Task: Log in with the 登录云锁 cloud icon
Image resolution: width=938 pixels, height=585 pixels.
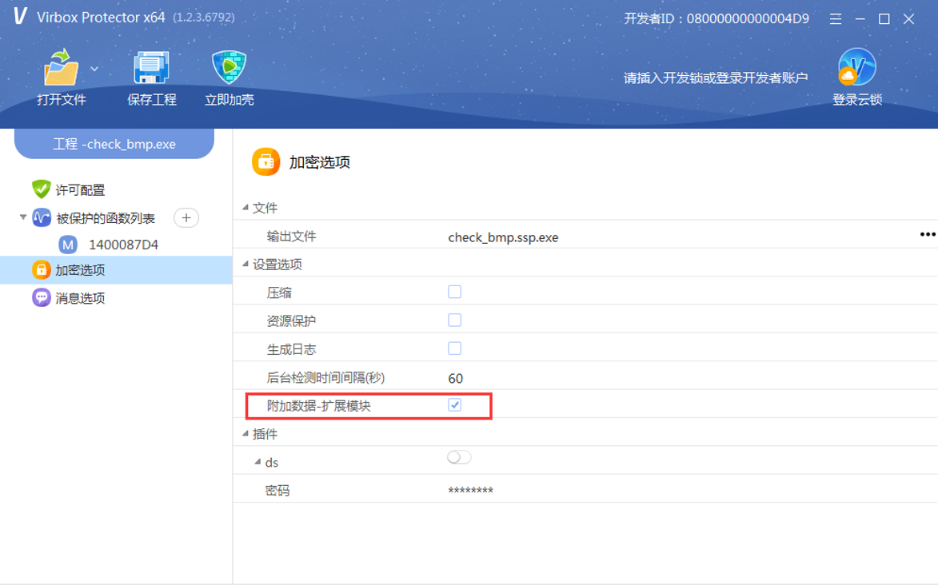Action: [x=856, y=67]
